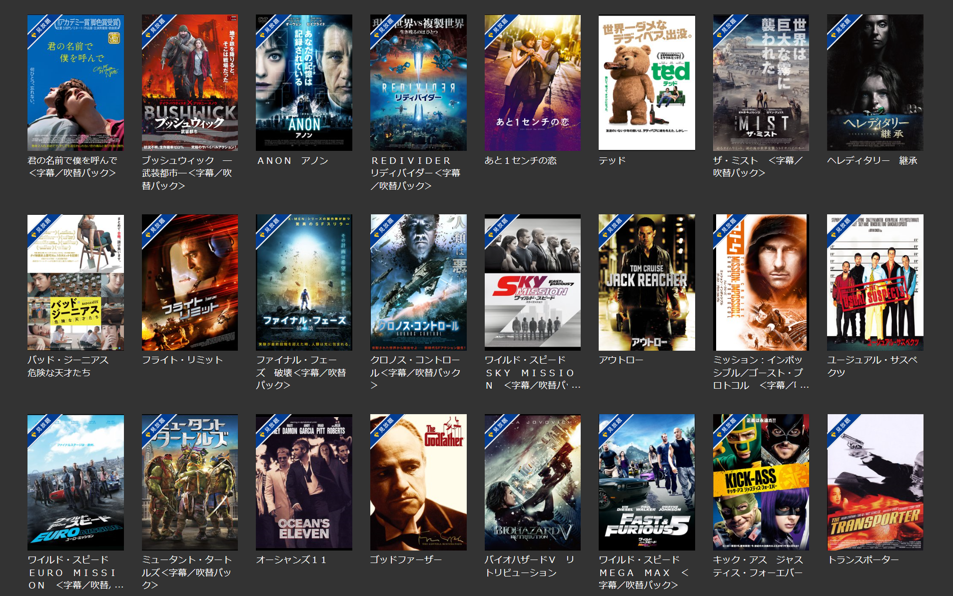Click the フライト・リミット title text
The width and height of the screenshot is (953, 596).
[x=182, y=360]
